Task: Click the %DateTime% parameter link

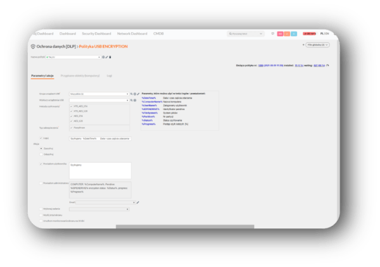Action: [149, 98]
